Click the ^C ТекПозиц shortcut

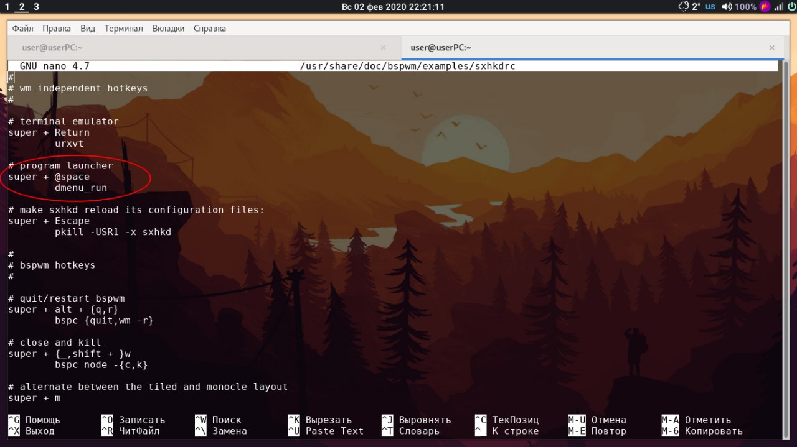[507, 420]
